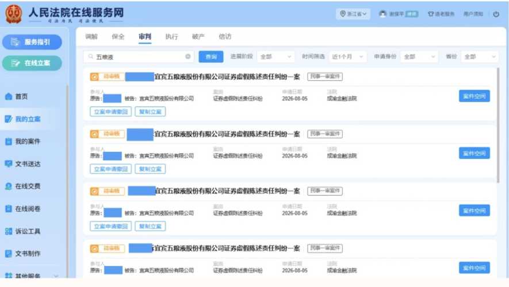The image size is (509, 287).
Task: Click the defendant 宜宾五粮液股份有限公司 in the third case
Action: [166, 213]
